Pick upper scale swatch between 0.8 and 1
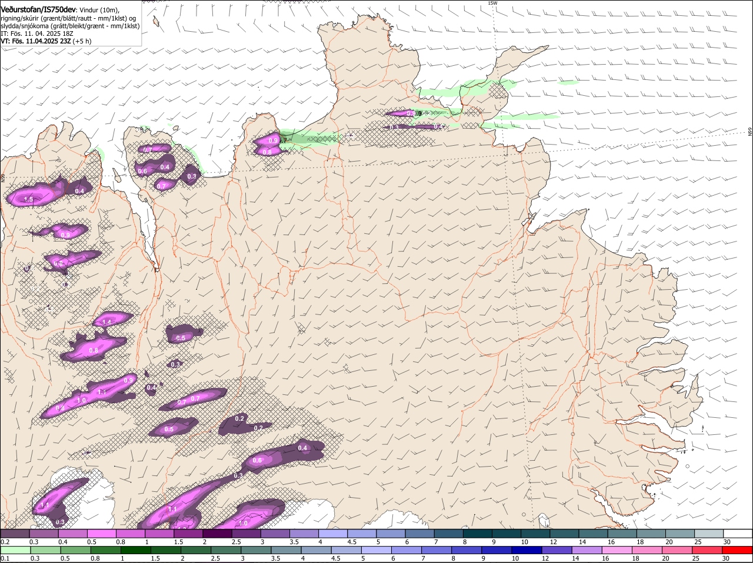 click(131, 534)
